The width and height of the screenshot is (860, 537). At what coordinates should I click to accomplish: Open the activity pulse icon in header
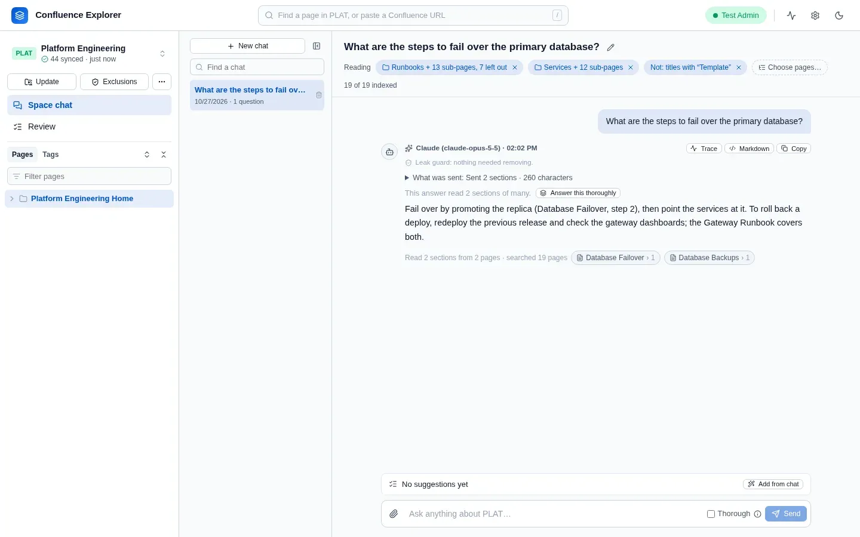point(791,16)
